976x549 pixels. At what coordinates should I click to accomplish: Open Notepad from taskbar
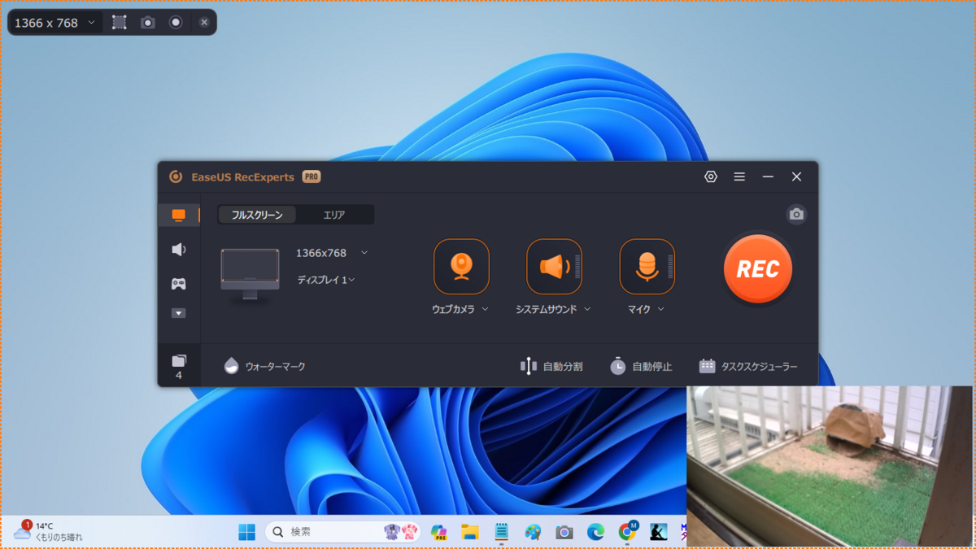(502, 532)
